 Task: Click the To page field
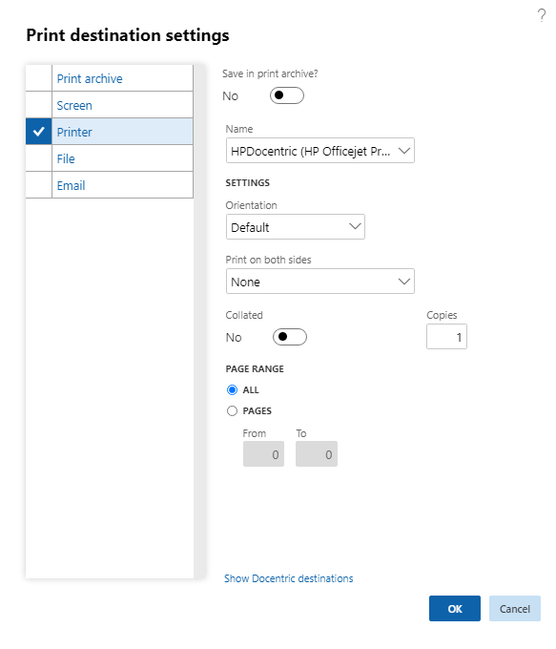317,454
